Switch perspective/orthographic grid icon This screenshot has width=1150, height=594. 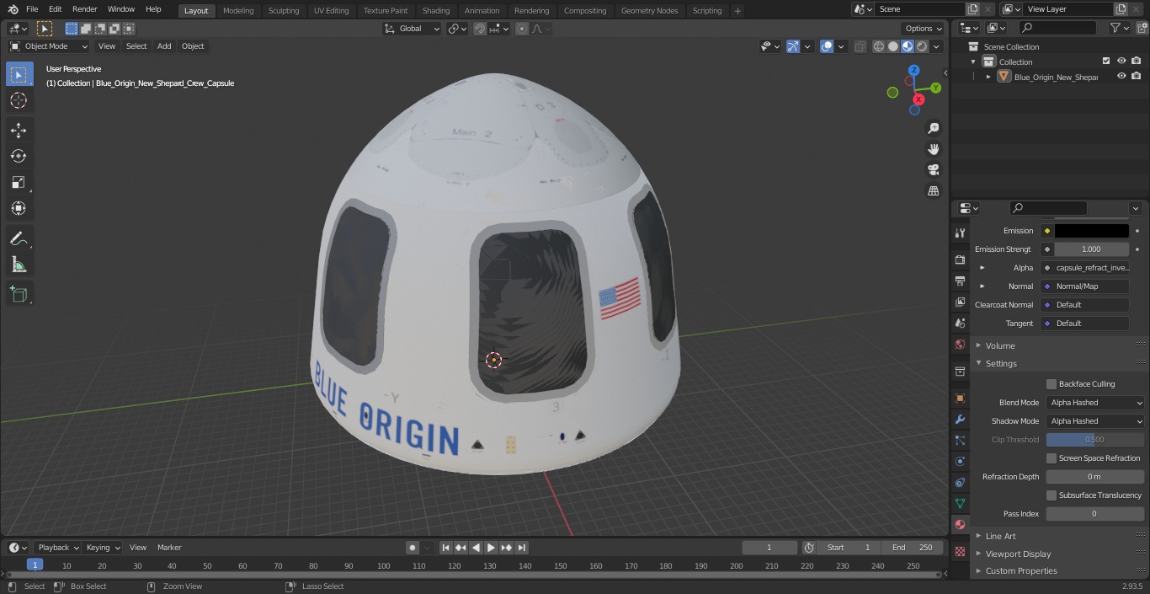pos(933,191)
